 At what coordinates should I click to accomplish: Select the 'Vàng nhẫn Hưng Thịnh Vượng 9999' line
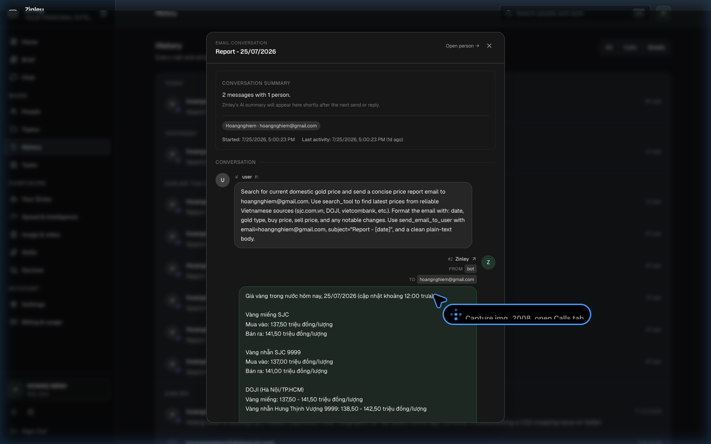pos(336,409)
